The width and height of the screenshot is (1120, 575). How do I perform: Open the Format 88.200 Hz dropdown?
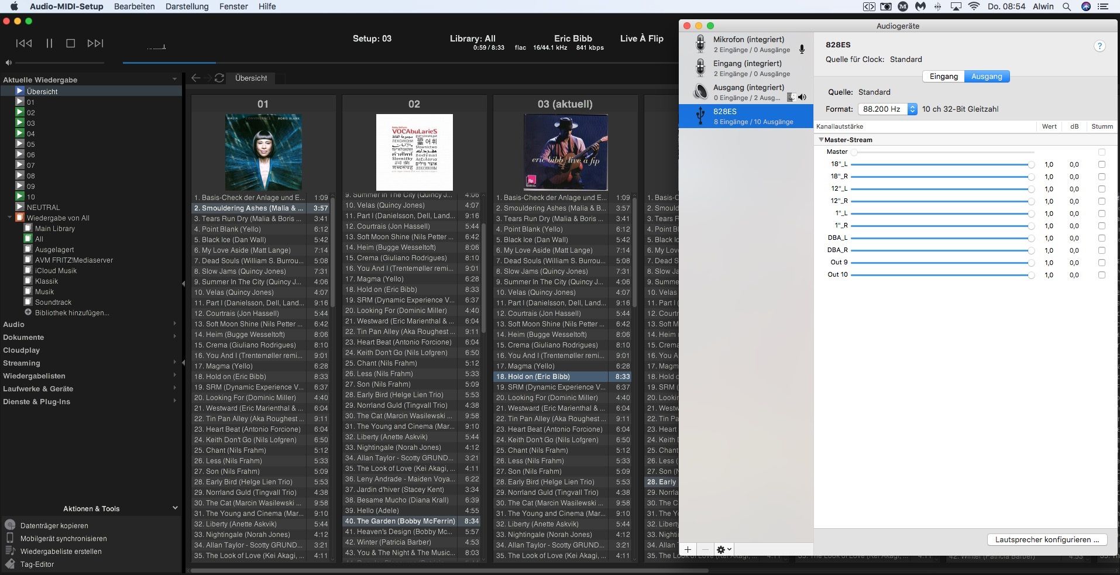(888, 109)
